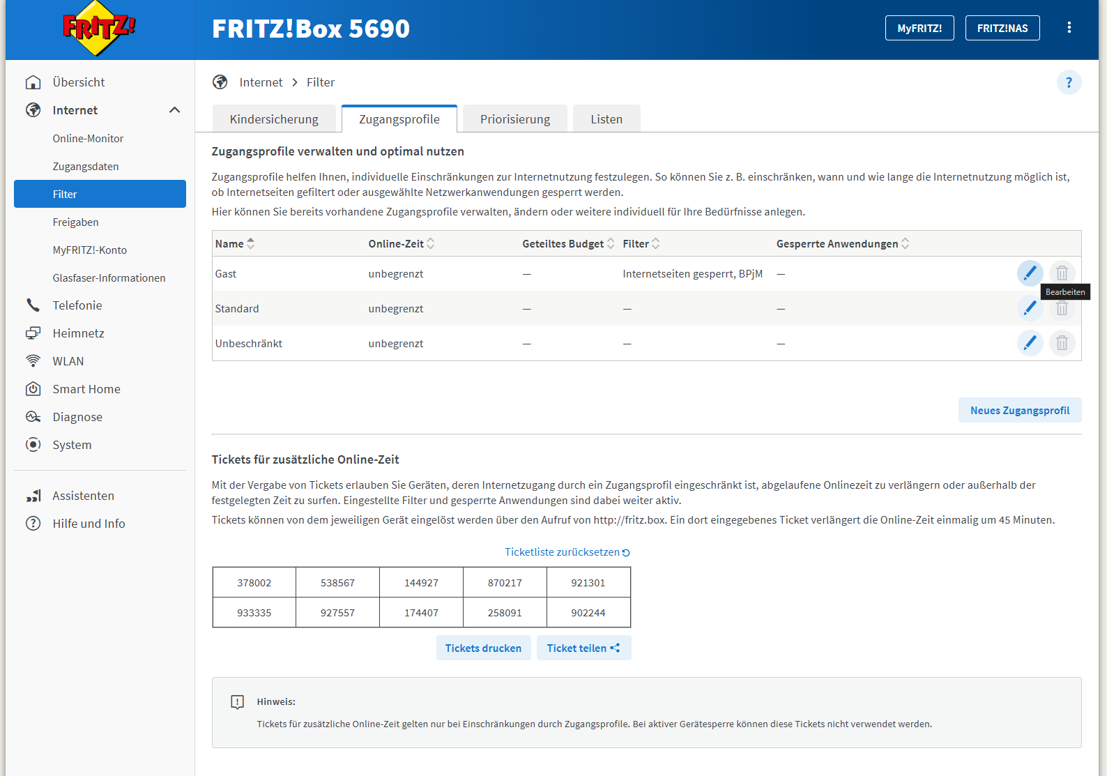Click ticket code 378002
This screenshot has width=1107, height=776.
(x=254, y=583)
